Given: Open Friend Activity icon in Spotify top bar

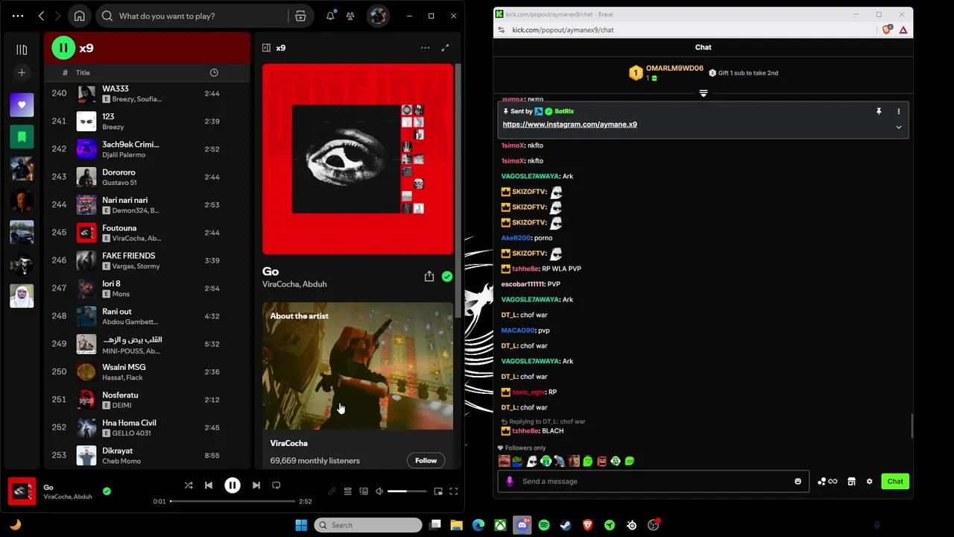Looking at the screenshot, I should 350,16.
